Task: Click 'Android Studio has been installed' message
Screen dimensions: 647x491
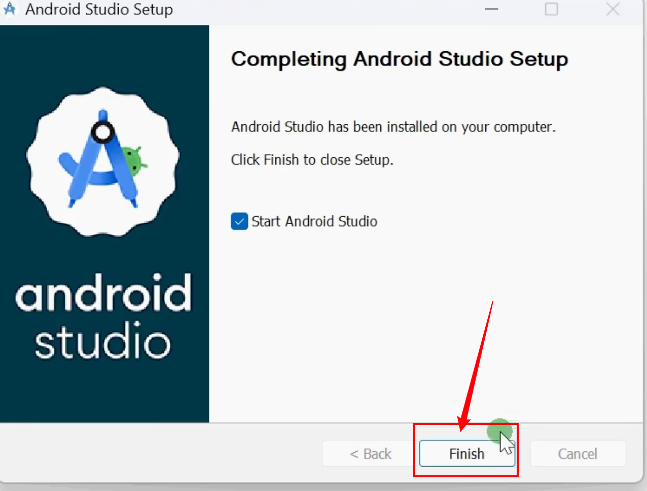Action: point(393,127)
